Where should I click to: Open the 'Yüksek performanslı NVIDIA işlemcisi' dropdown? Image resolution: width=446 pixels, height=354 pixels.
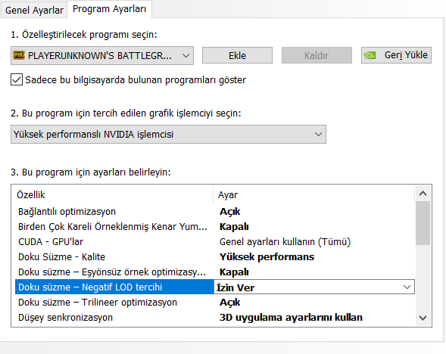pyautogui.click(x=168, y=134)
